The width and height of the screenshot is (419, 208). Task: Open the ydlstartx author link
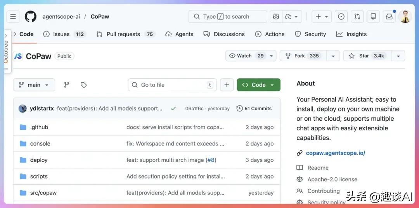42,109
